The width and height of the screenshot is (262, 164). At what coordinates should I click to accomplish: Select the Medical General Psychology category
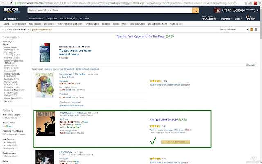click(12, 49)
